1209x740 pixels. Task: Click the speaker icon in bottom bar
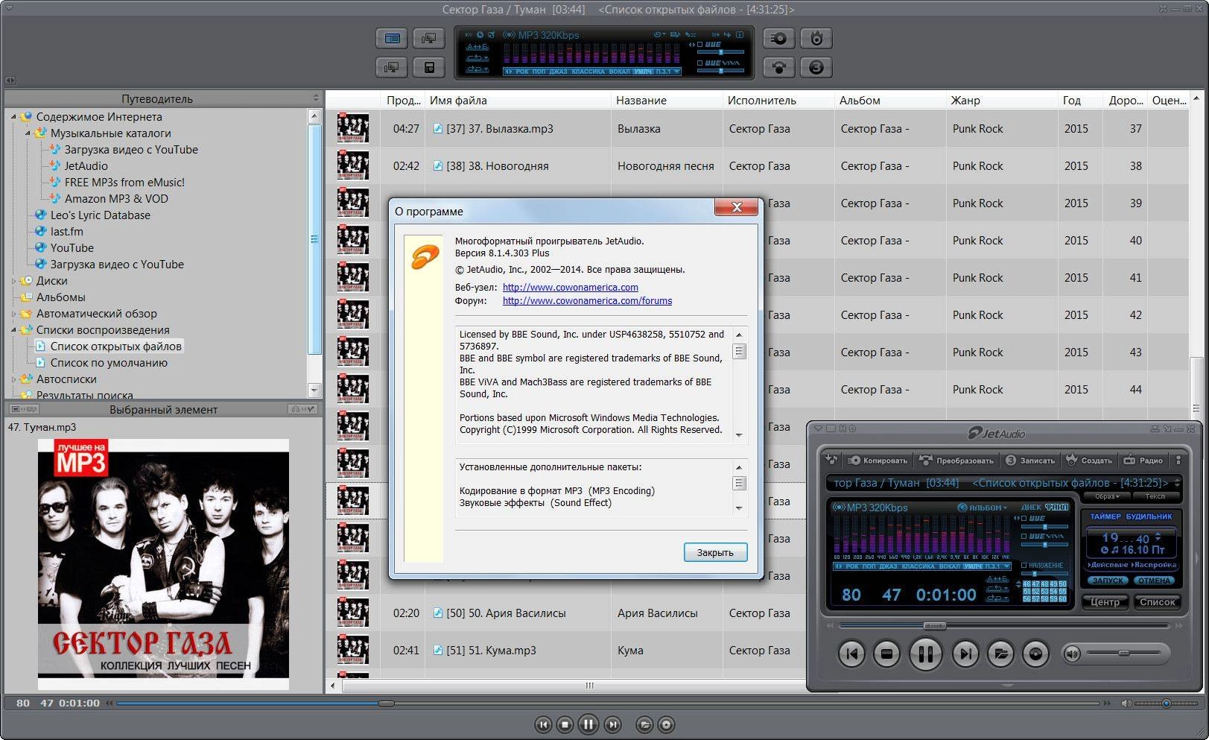1126,703
